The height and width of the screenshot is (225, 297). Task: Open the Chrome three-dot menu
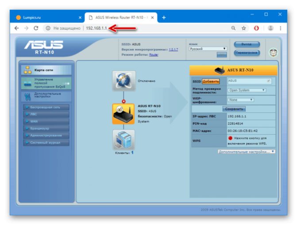coord(281,28)
